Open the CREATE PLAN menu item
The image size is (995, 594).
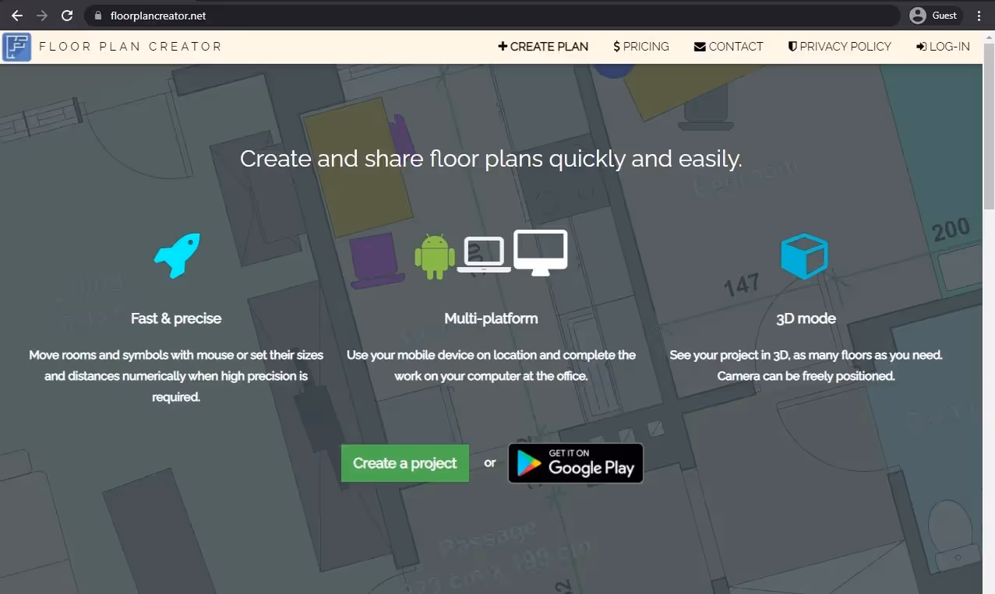click(543, 47)
